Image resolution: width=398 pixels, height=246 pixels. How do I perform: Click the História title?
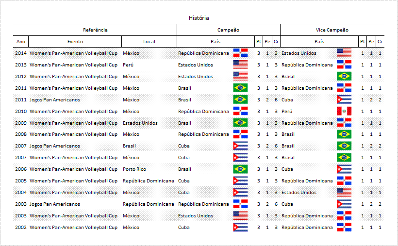click(199, 18)
